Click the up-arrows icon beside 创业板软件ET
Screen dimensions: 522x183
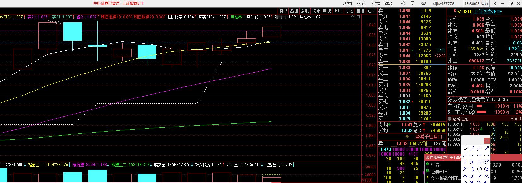(427, 177)
